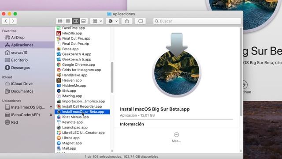
Task: Open AirDrop in the sidebar
Action: 18,38
